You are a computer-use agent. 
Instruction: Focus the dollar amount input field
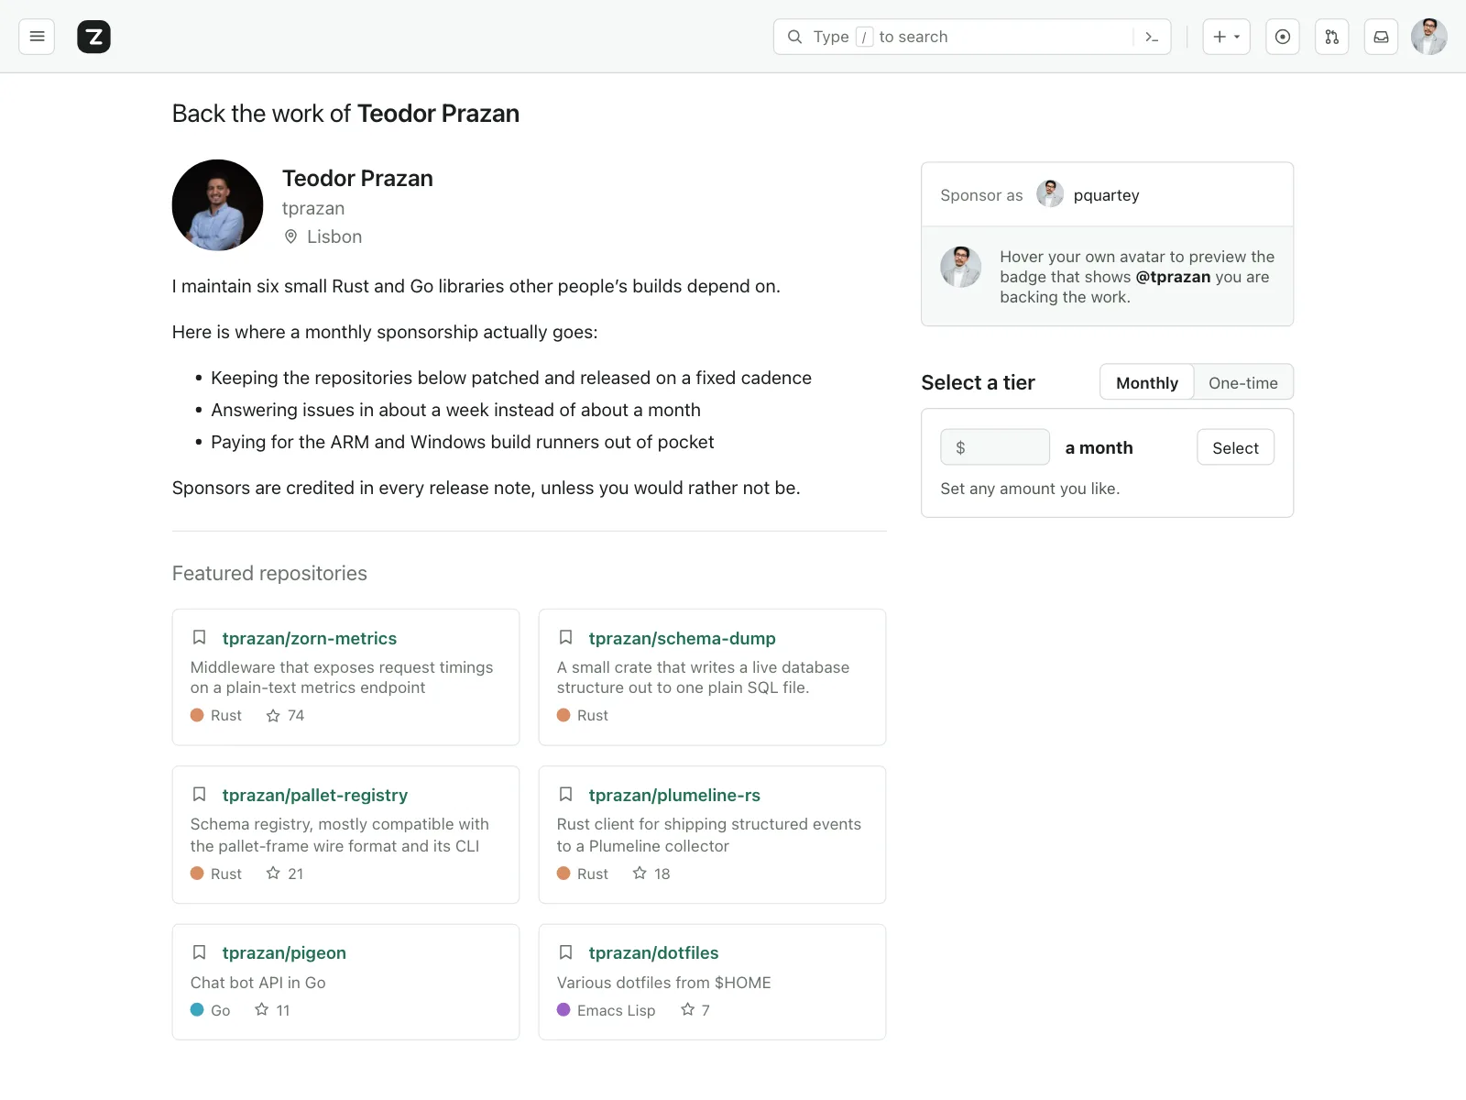pyautogui.click(x=995, y=447)
